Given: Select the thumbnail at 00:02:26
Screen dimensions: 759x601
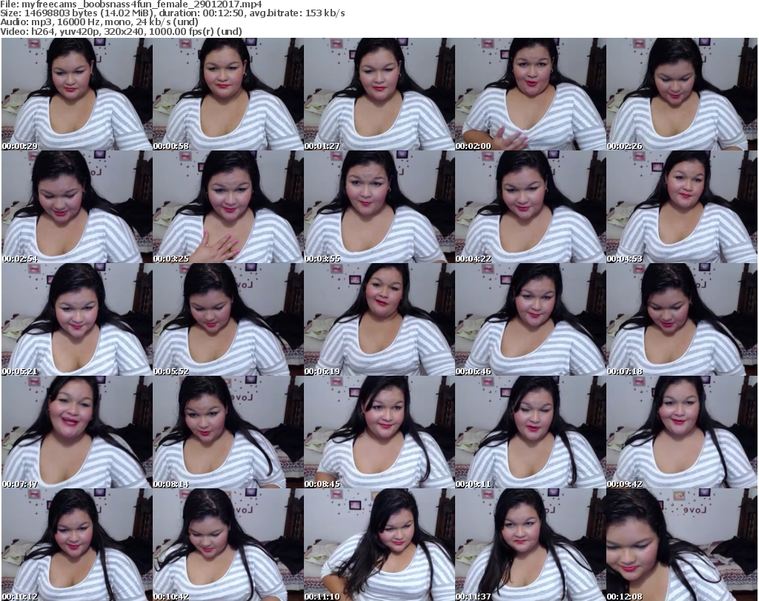Looking at the screenshot, I should point(682,94).
